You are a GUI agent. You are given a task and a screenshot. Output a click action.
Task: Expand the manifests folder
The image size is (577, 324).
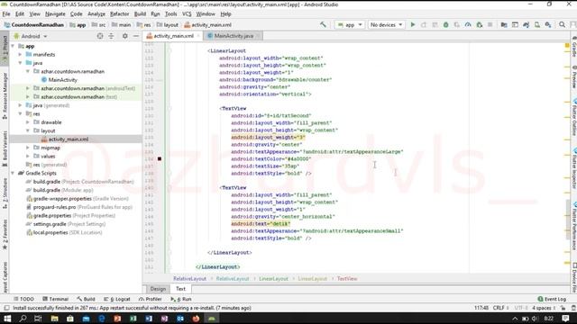click(x=21, y=54)
